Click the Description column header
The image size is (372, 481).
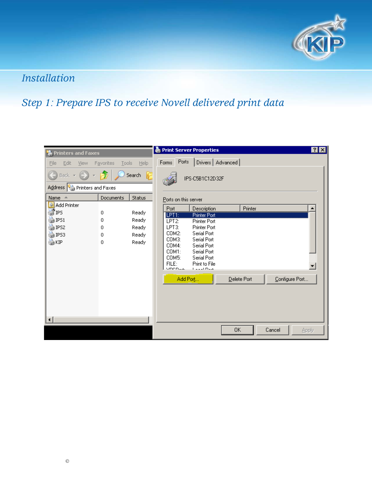[215, 208]
